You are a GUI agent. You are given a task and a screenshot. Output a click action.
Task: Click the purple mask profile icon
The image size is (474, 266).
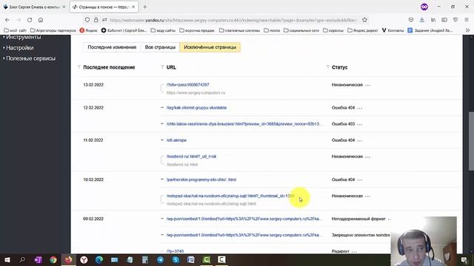click(x=424, y=7)
